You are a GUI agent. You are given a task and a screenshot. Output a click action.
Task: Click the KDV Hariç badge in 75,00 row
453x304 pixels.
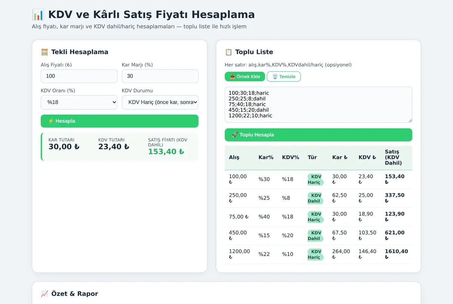(316, 217)
